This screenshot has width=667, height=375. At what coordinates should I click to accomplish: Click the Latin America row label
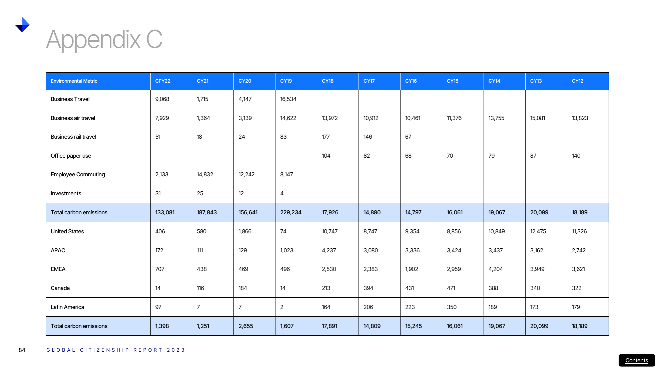click(x=67, y=307)
